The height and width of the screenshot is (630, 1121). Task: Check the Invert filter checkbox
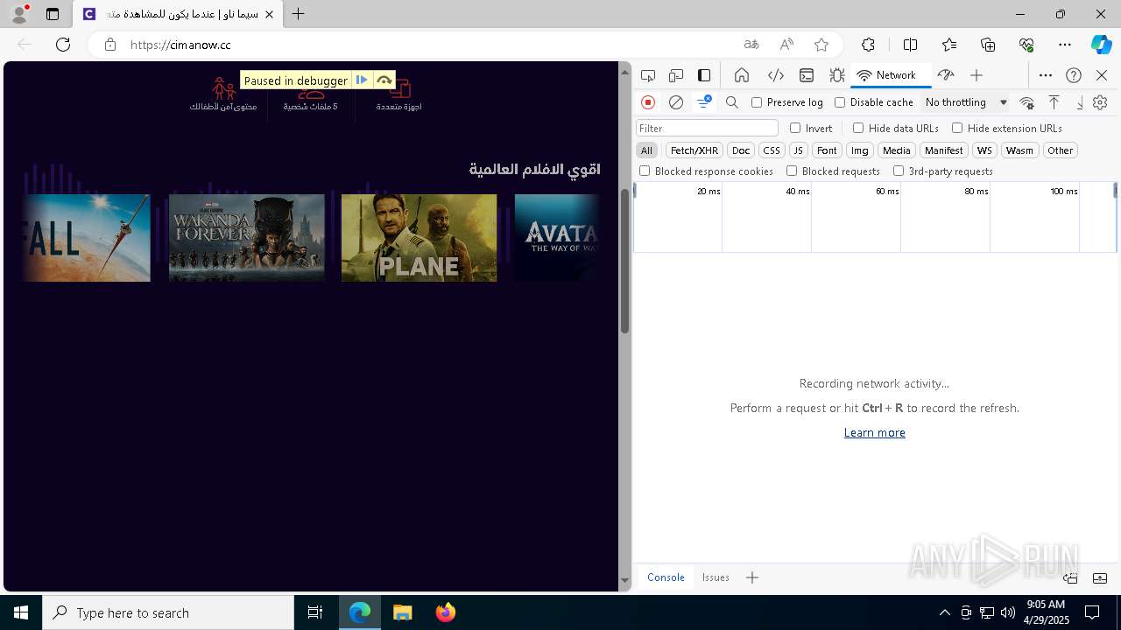point(795,128)
